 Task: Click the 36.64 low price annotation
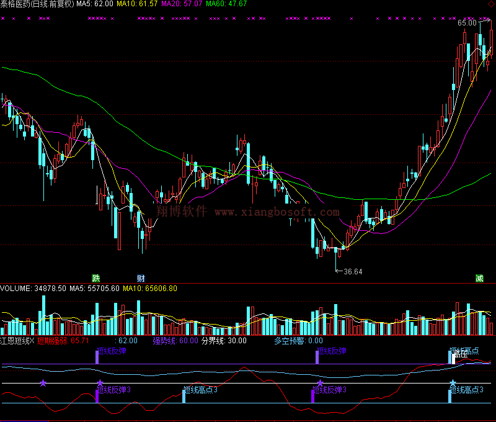coord(352,271)
